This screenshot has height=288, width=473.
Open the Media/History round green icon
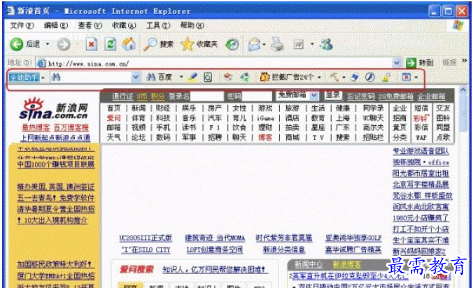point(232,45)
